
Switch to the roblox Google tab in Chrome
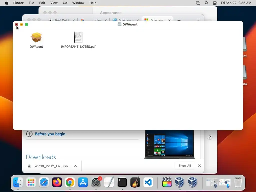point(92,20)
